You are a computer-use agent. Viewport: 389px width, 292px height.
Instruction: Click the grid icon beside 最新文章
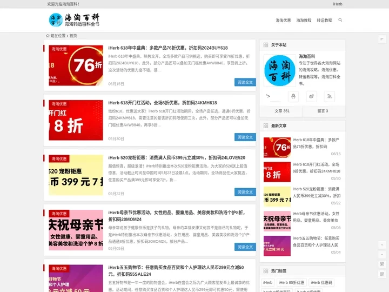point(266,125)
